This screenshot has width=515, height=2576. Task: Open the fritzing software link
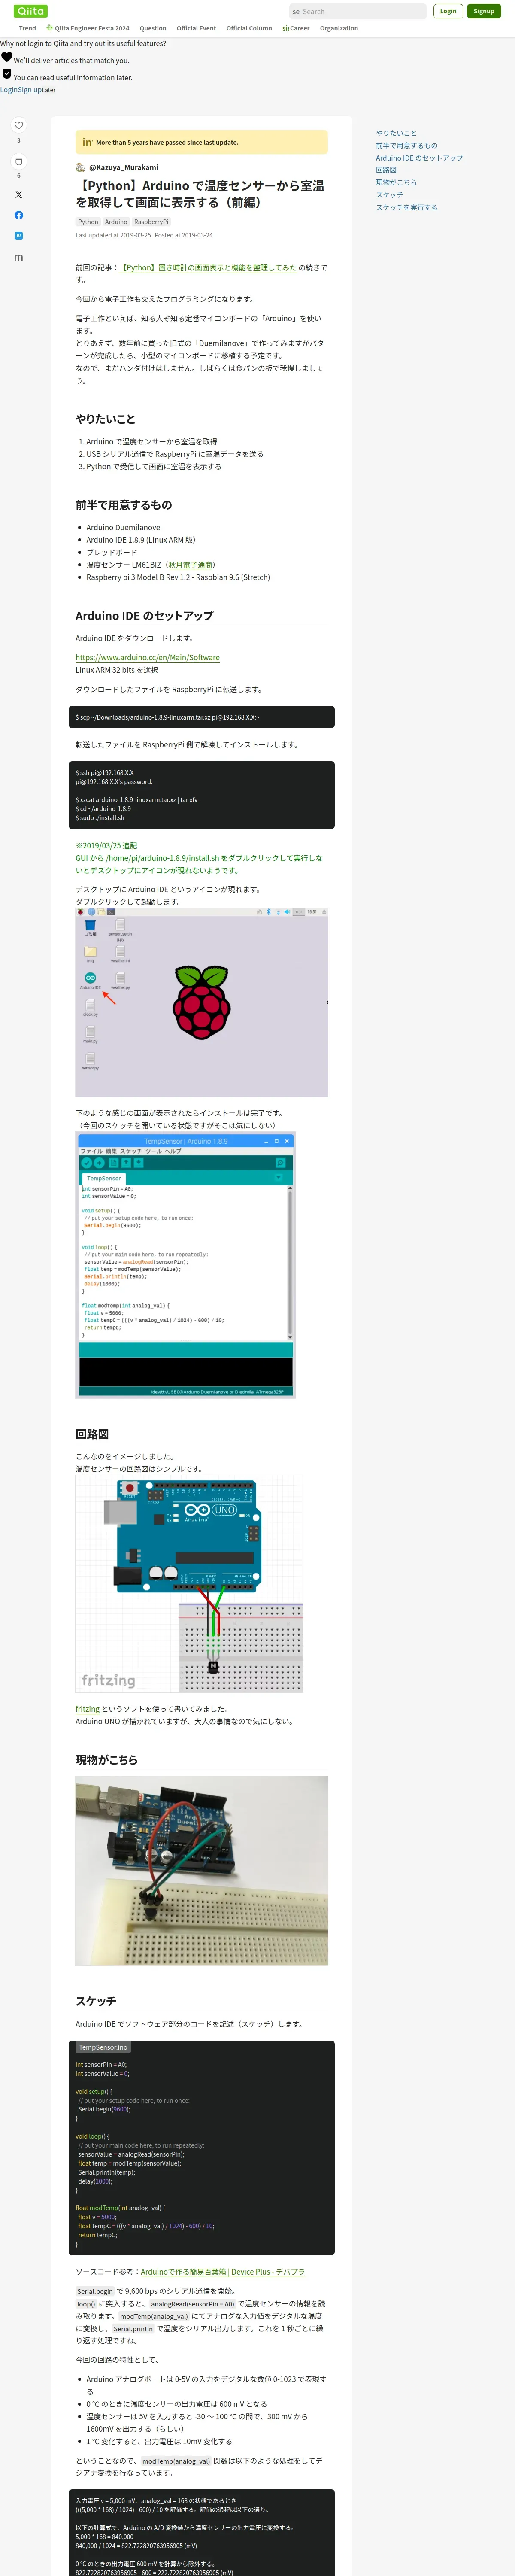(88, 1709)
